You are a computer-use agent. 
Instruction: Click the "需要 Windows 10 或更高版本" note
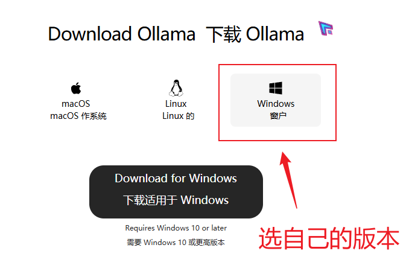[x=176, y=243]
